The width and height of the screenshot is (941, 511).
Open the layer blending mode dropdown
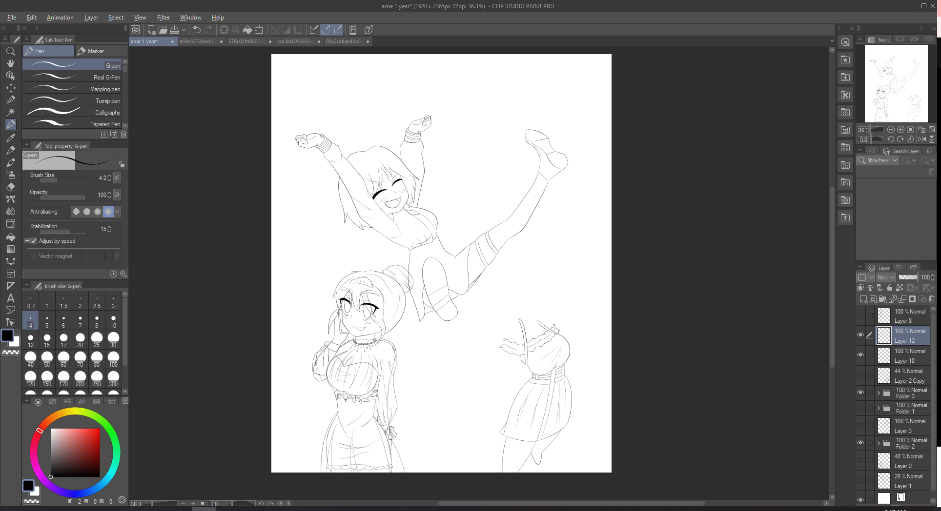[x=886, y=277]
